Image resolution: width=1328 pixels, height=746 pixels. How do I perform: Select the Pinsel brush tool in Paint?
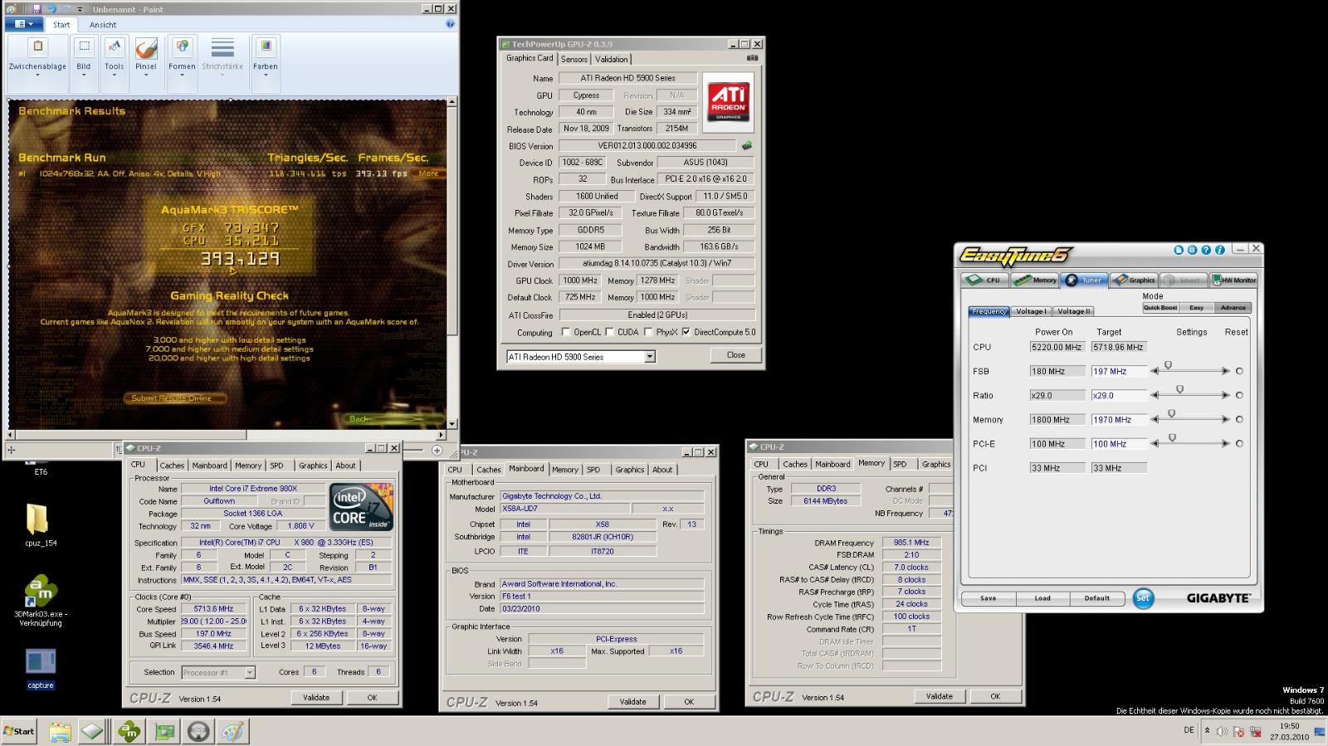click(146, 48)
